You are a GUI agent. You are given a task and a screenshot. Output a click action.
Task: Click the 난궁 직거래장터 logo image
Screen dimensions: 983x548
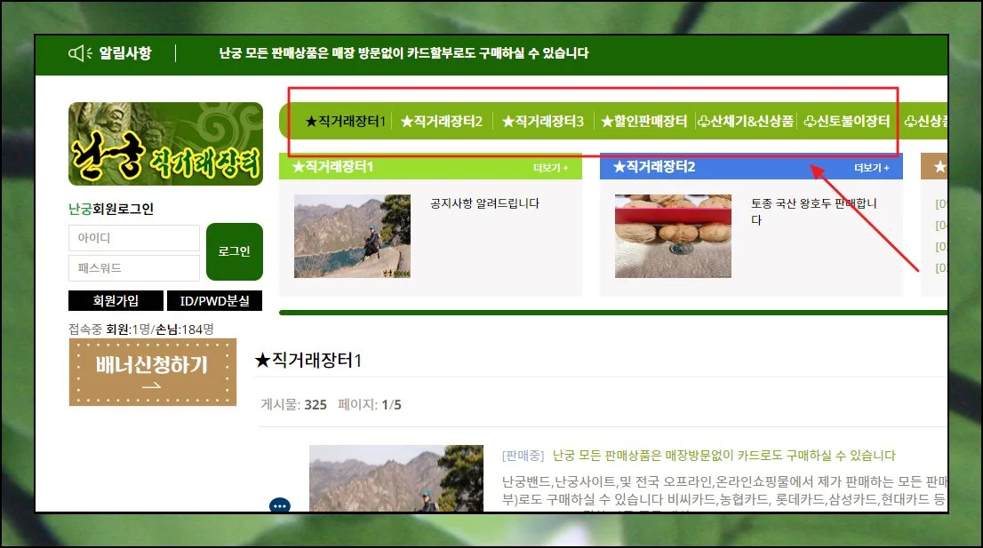(x=165, y=144)
